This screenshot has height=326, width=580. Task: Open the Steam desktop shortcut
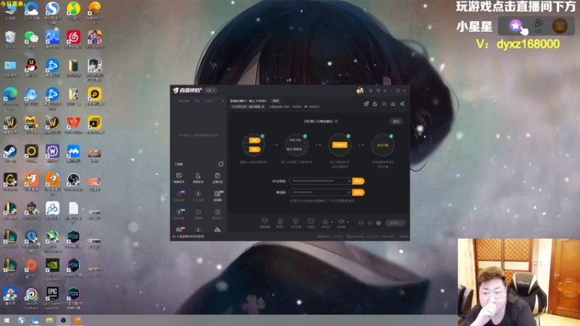10,152
